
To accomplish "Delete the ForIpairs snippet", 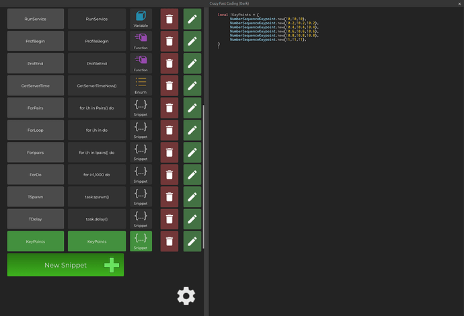I will click(x=169, y=153).
